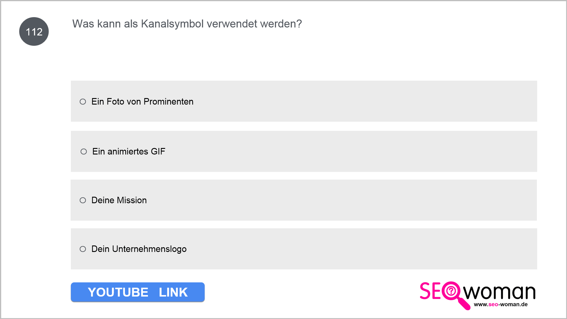
Task: Click the question number 112 badge
Action: [34, 32]
